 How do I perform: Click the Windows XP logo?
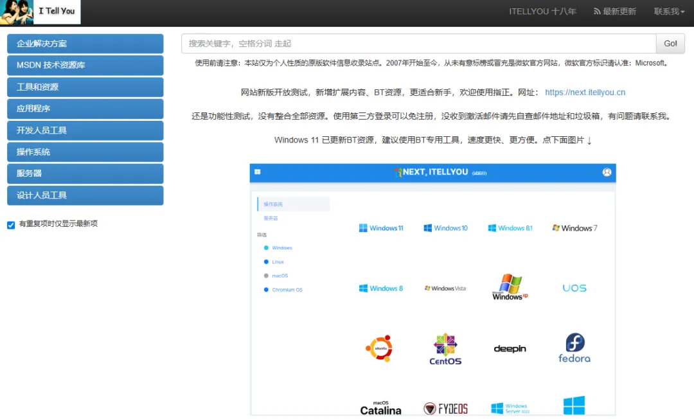click(510, 287)
